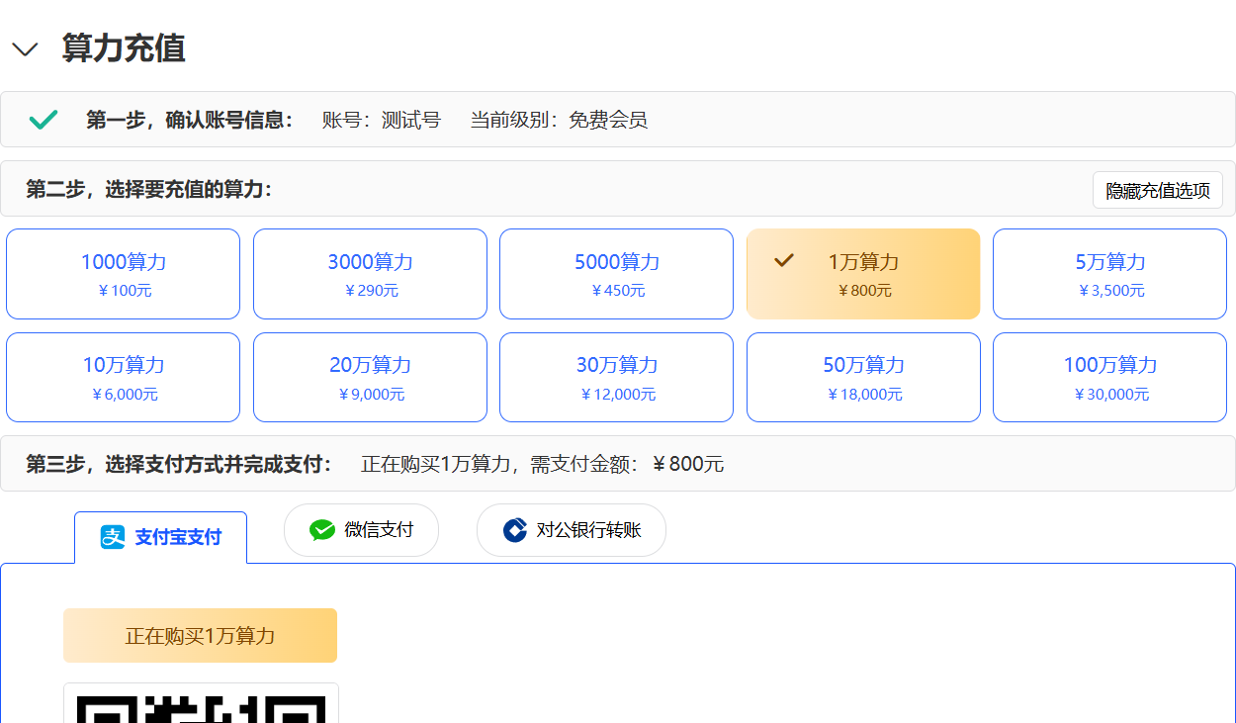
Task: Switch to 支付宝支付 tab
Action: click(x=161, y=537)
